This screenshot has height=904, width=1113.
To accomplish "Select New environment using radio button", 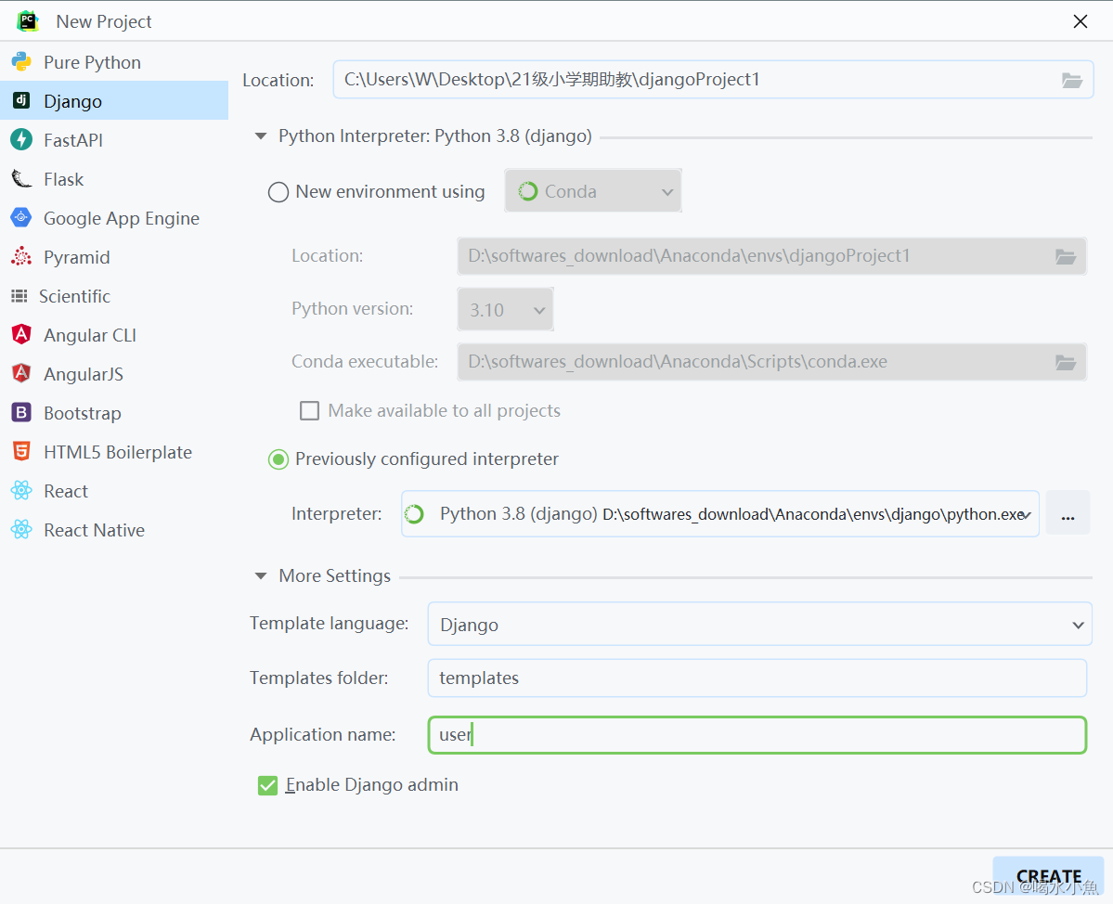I will 278,191.
